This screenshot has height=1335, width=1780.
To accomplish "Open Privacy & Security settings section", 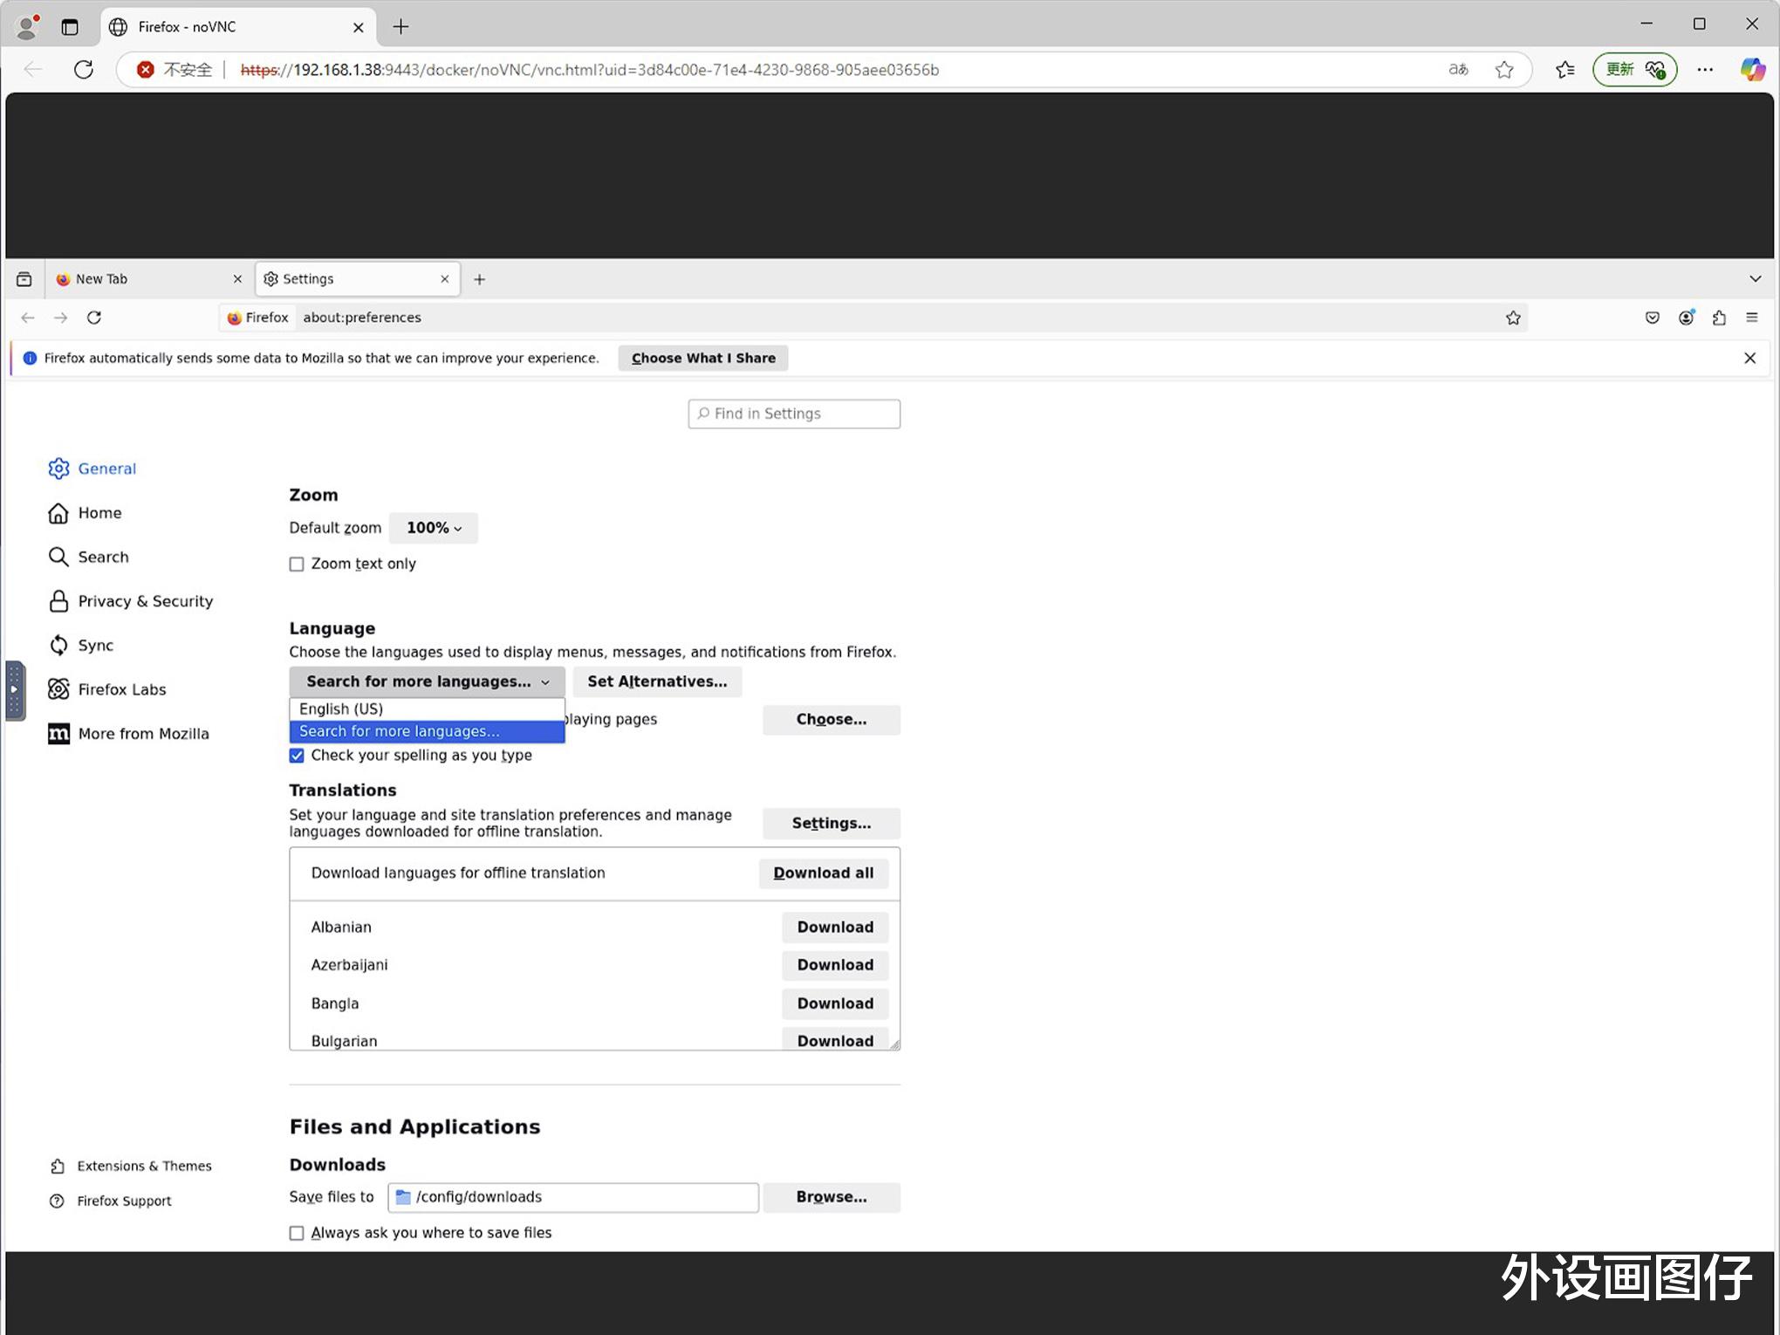I will 145,601.
